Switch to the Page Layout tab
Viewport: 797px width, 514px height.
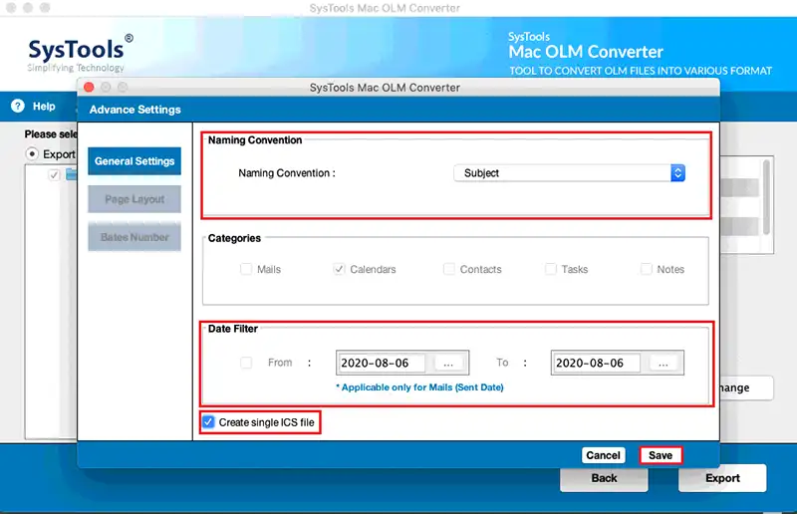click(x=134, y=199)
